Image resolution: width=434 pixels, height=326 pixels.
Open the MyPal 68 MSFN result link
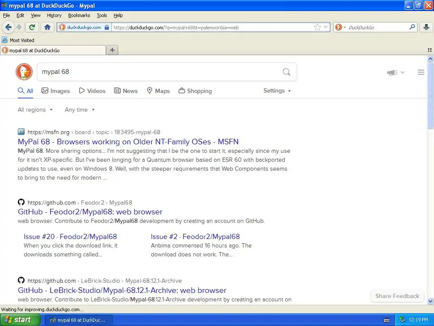pyautogui.click(x=128, y=142)
